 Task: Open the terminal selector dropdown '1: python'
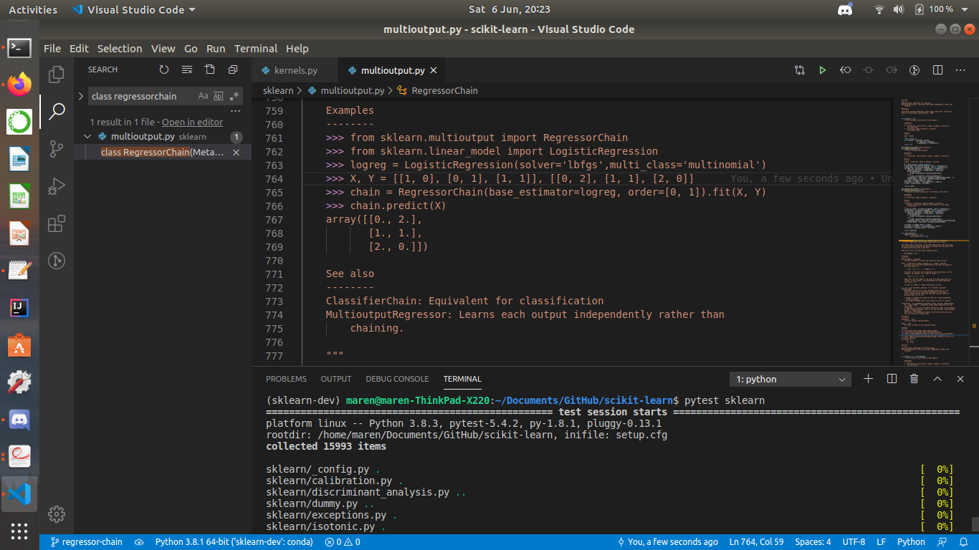tap(791, 380)
